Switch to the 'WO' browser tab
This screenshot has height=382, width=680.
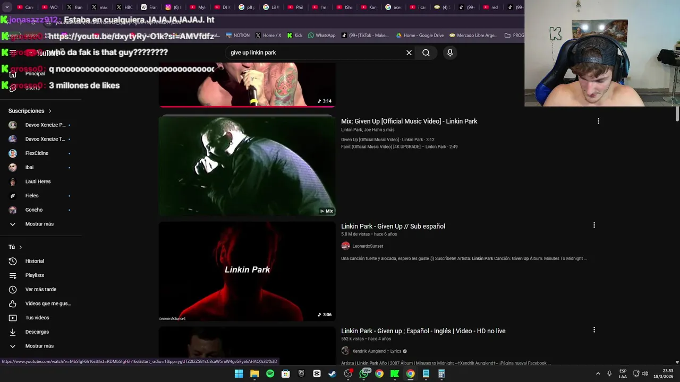point(49,7)
